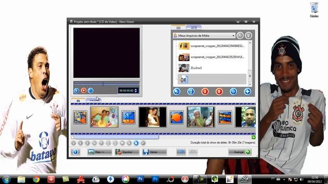Image resolution: width=328 pixels, height=184 pixels.
Task: Click the volume speaker icon in the system tray
Action: click(x=301, y=179)
